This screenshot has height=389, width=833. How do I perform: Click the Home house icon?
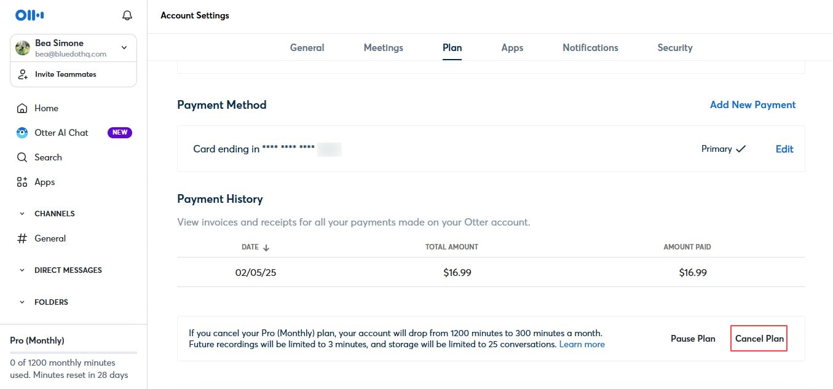coord(22,108)
